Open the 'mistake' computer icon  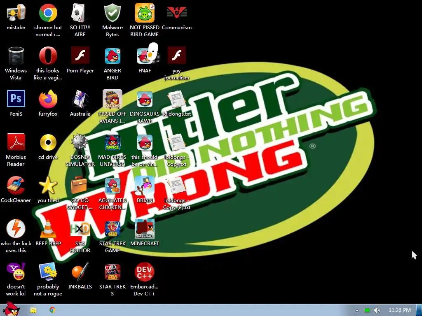click(16, 13)
